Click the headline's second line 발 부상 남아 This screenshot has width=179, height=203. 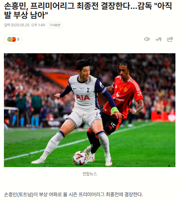pyautogui.click(x=26, y=15)
